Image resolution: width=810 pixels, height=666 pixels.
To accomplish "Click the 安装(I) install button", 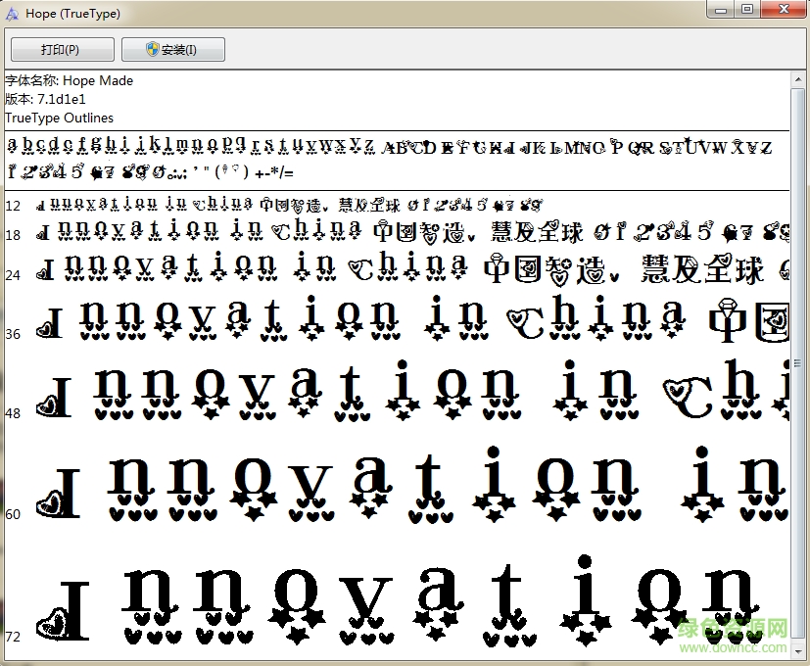I will (x=173, y=50).
